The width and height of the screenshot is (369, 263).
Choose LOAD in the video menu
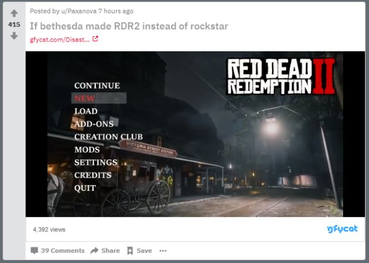click(x=86, y=111)
